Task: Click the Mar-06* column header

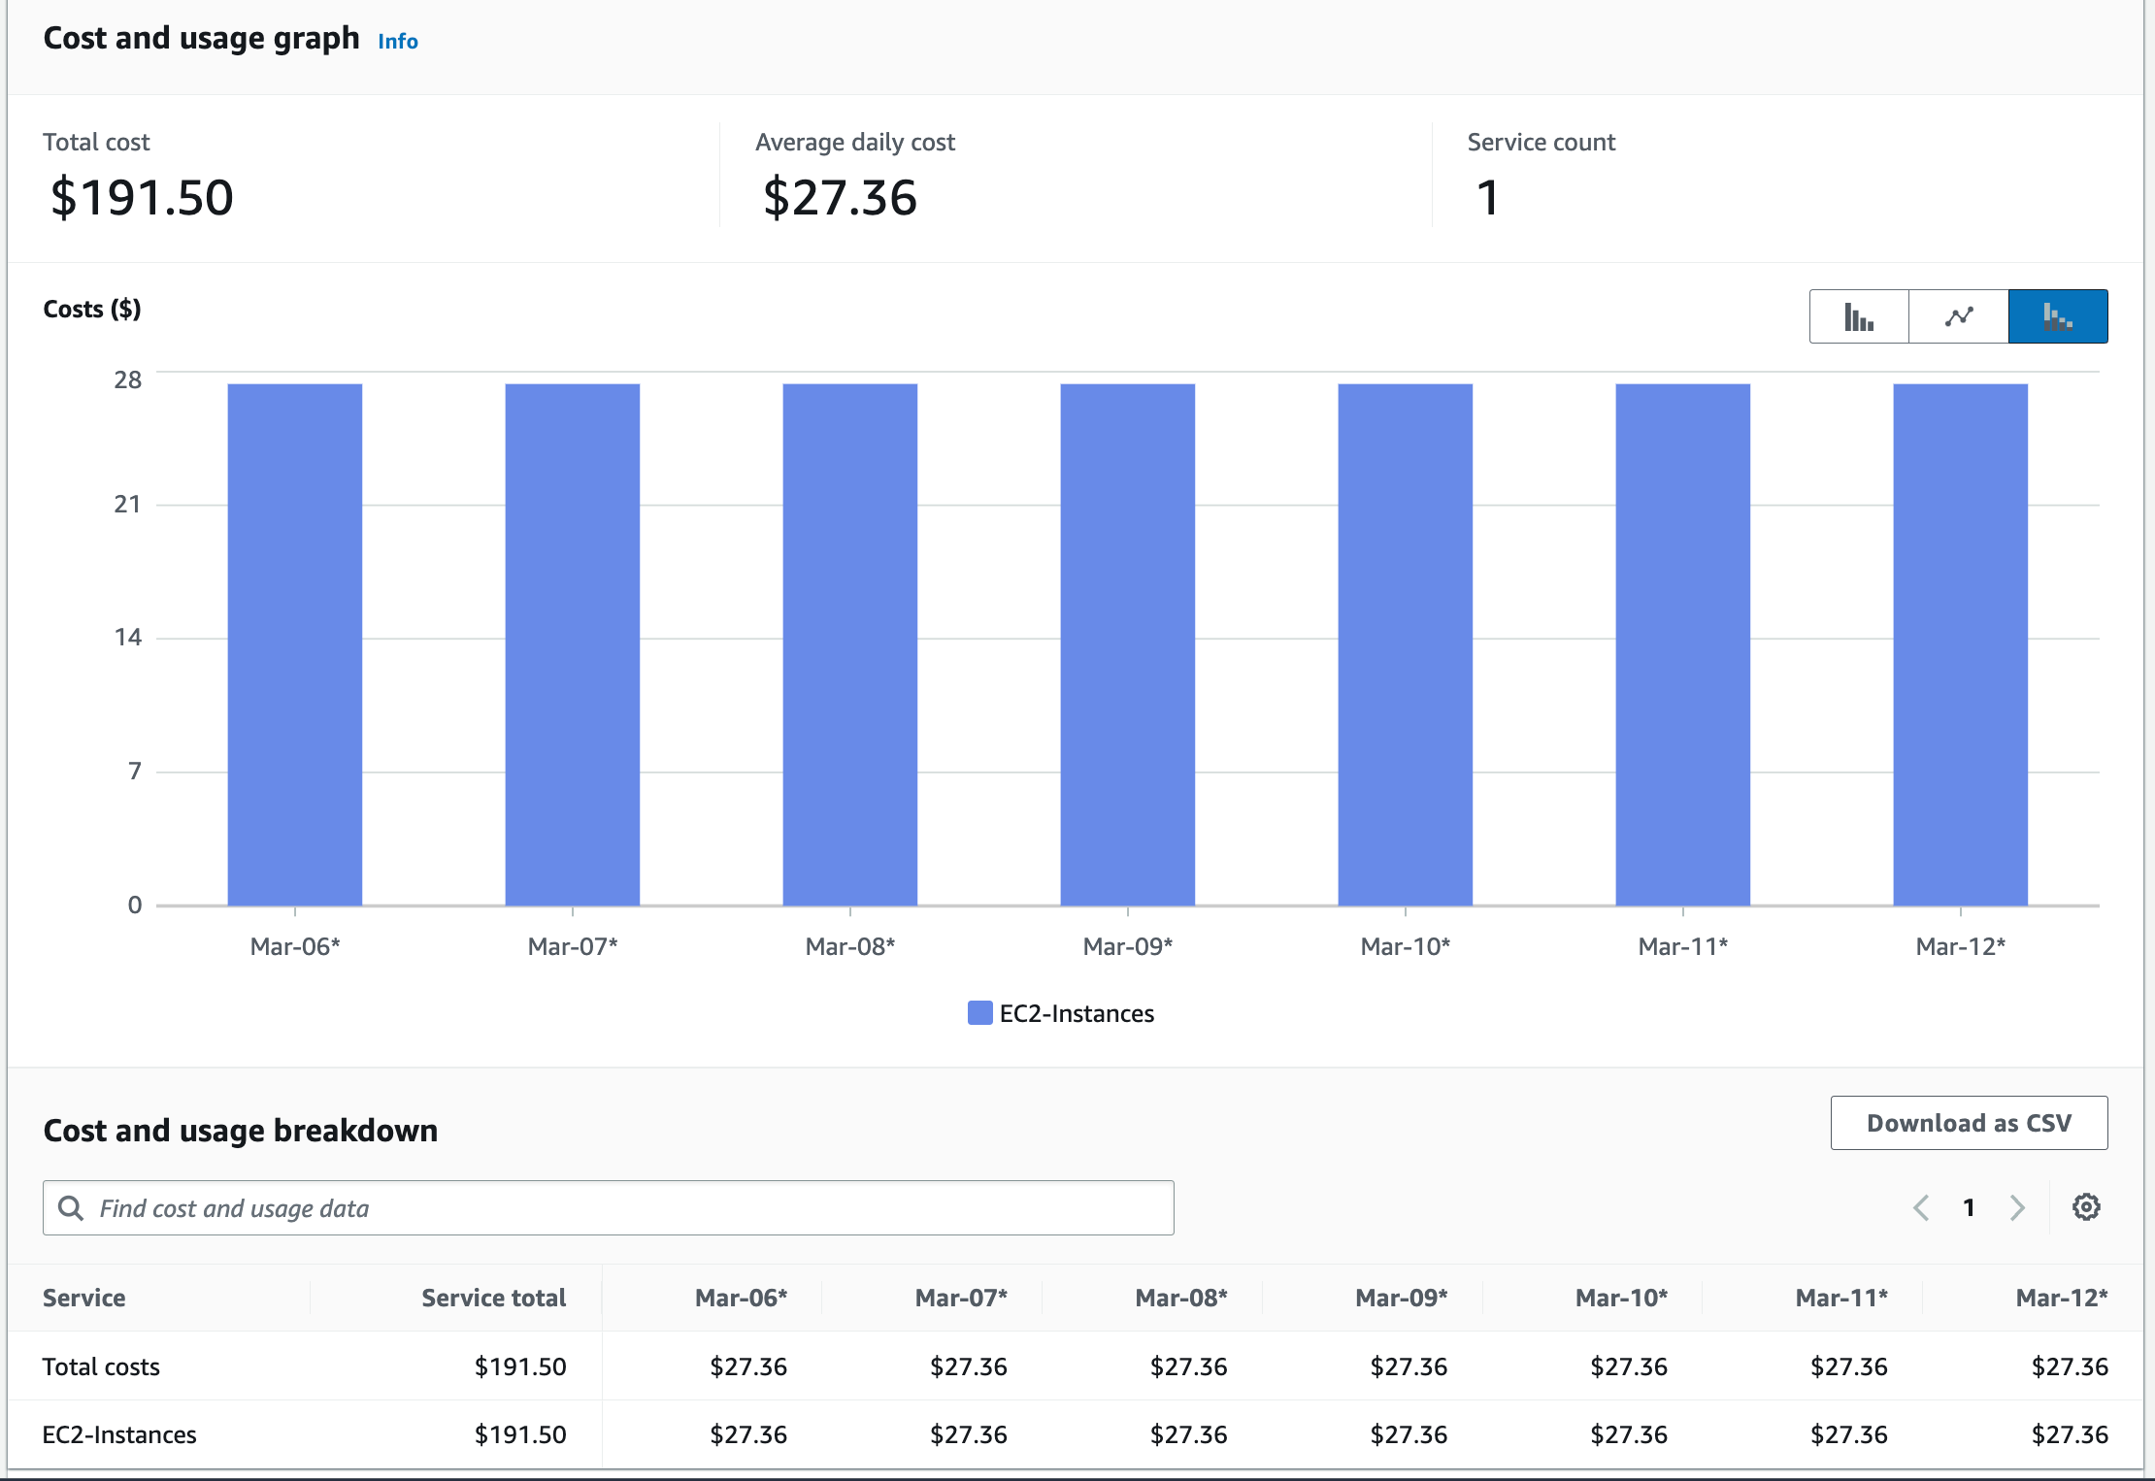Action: point(741,1298)
